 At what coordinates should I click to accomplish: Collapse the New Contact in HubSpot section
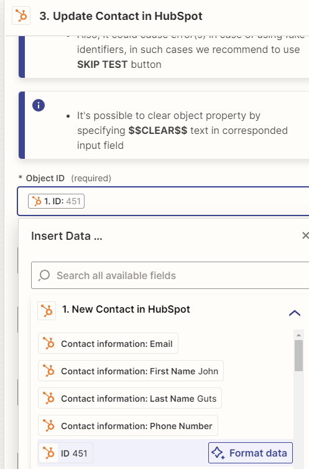[x=294, y=313]
